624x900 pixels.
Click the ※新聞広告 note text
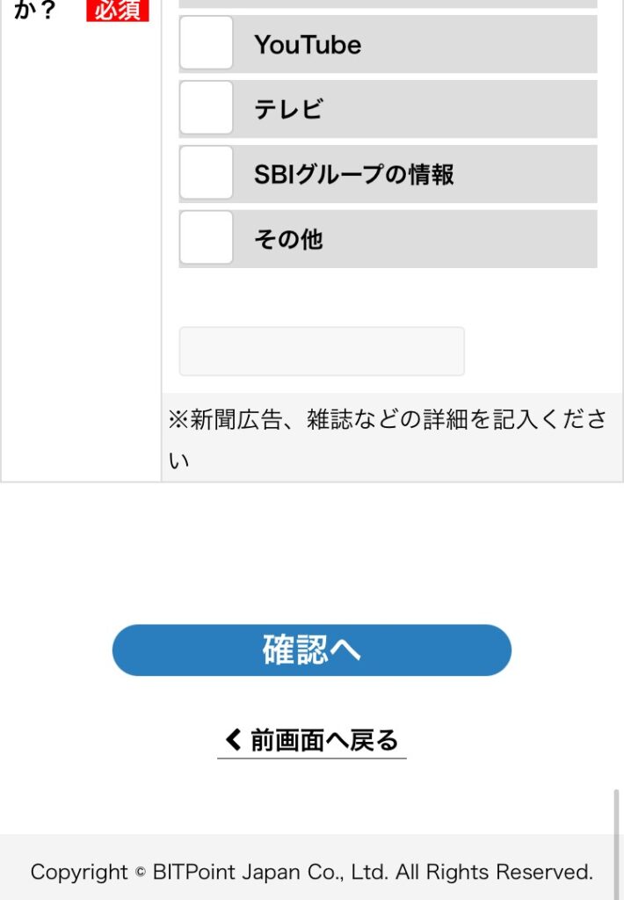[x=387, y=420]
